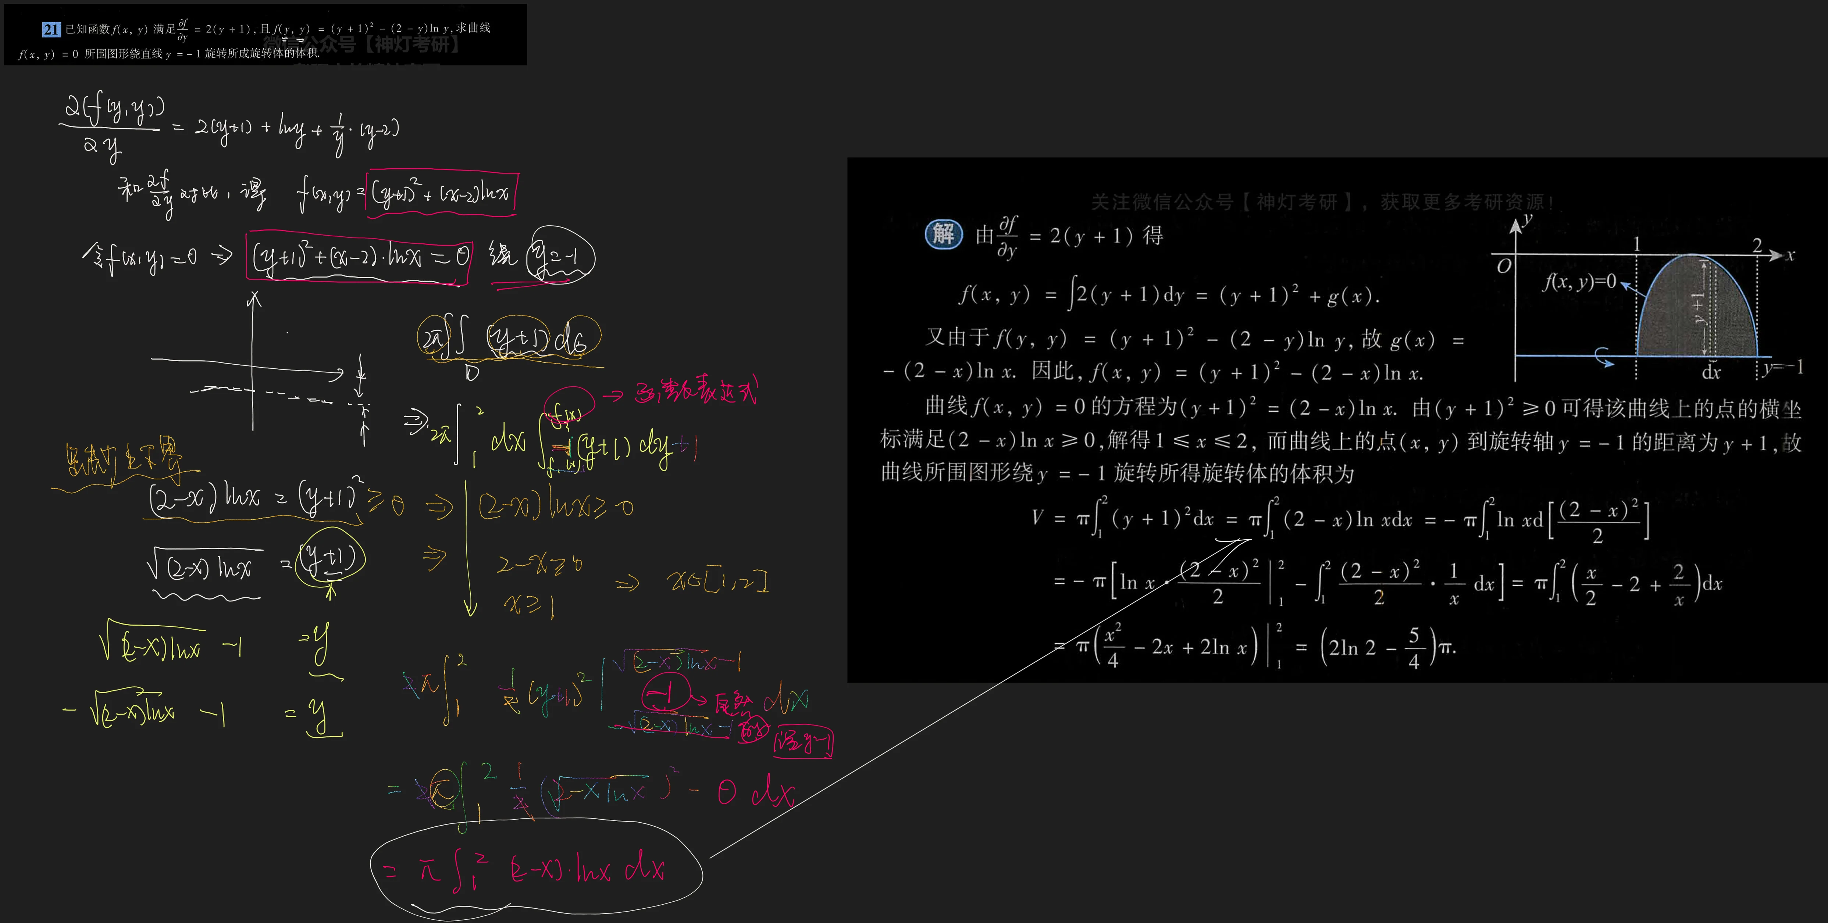Image resolution: width=1828 pixels, height=923 pixels.
Task: Click red-boxed formula (y+1)²+(x-2)lnx=0
Action: (359, 258)
